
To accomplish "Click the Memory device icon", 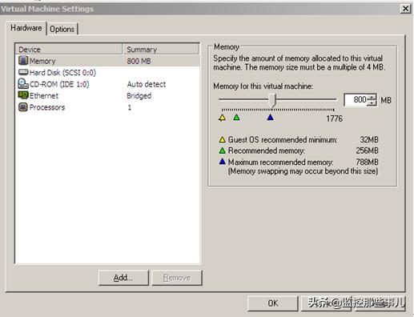I will 23,61.
